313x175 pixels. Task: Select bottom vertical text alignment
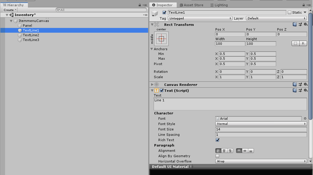251,151
